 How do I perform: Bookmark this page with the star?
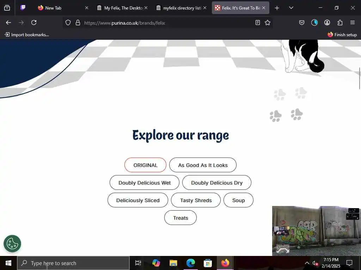(268, 22)
